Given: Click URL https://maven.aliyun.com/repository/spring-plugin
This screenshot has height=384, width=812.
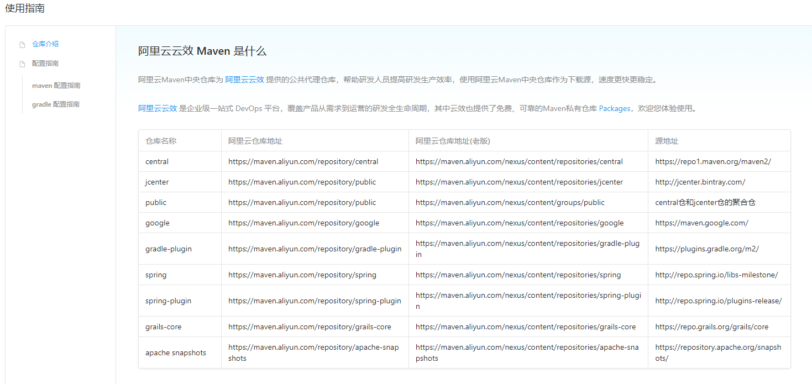Looking at the screenshot, I should click(315, 301).
